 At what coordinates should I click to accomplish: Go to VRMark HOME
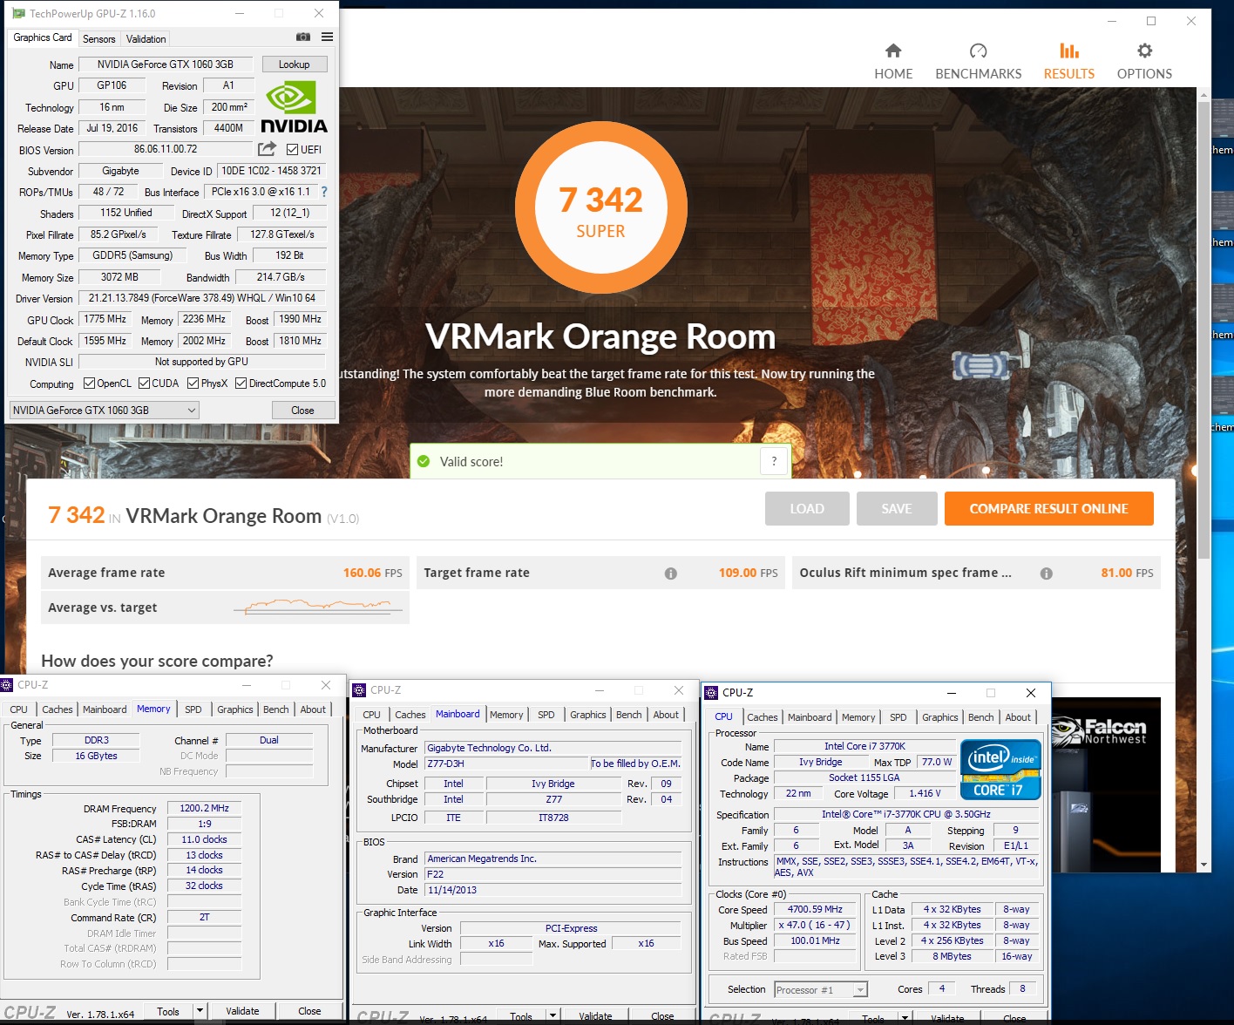pyautogui.click(x=893, y=61)
